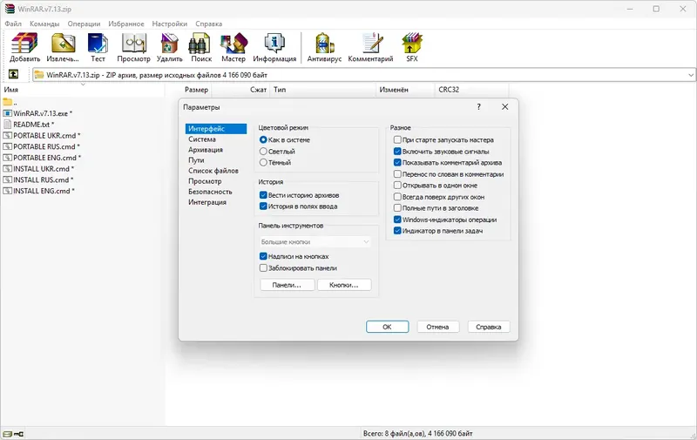Select WinRAR.v7.13.exe file icon
This screenshot has width=697, height=440.
point(7,113)
